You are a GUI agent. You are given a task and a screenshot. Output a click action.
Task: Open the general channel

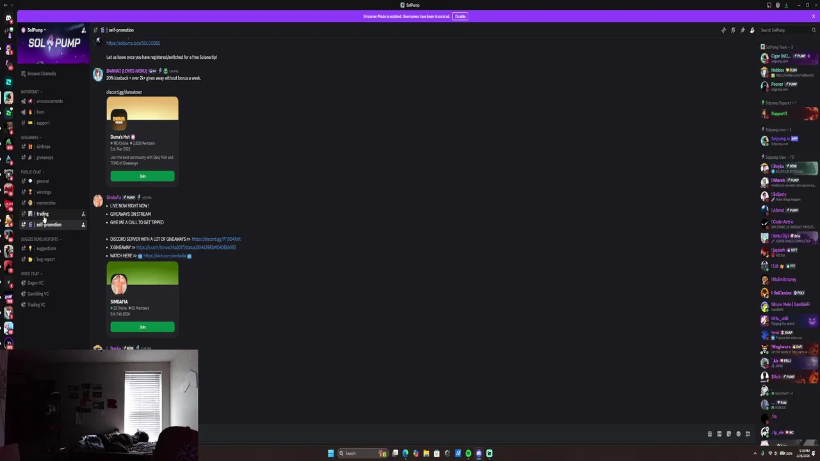point(54,181)
